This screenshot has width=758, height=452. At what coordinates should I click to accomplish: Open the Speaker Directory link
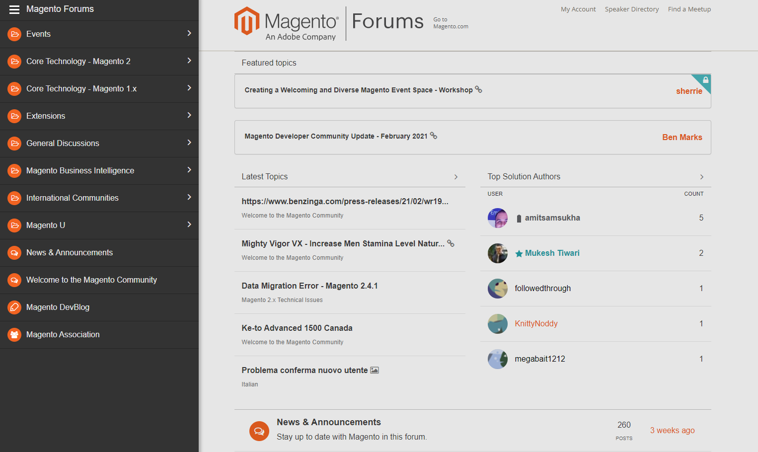point(632,9)
